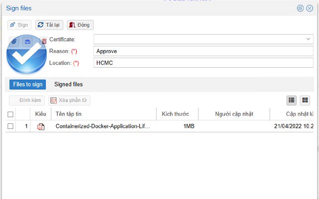Switch to grid tile view icon
319x199 pixels.
305,100
